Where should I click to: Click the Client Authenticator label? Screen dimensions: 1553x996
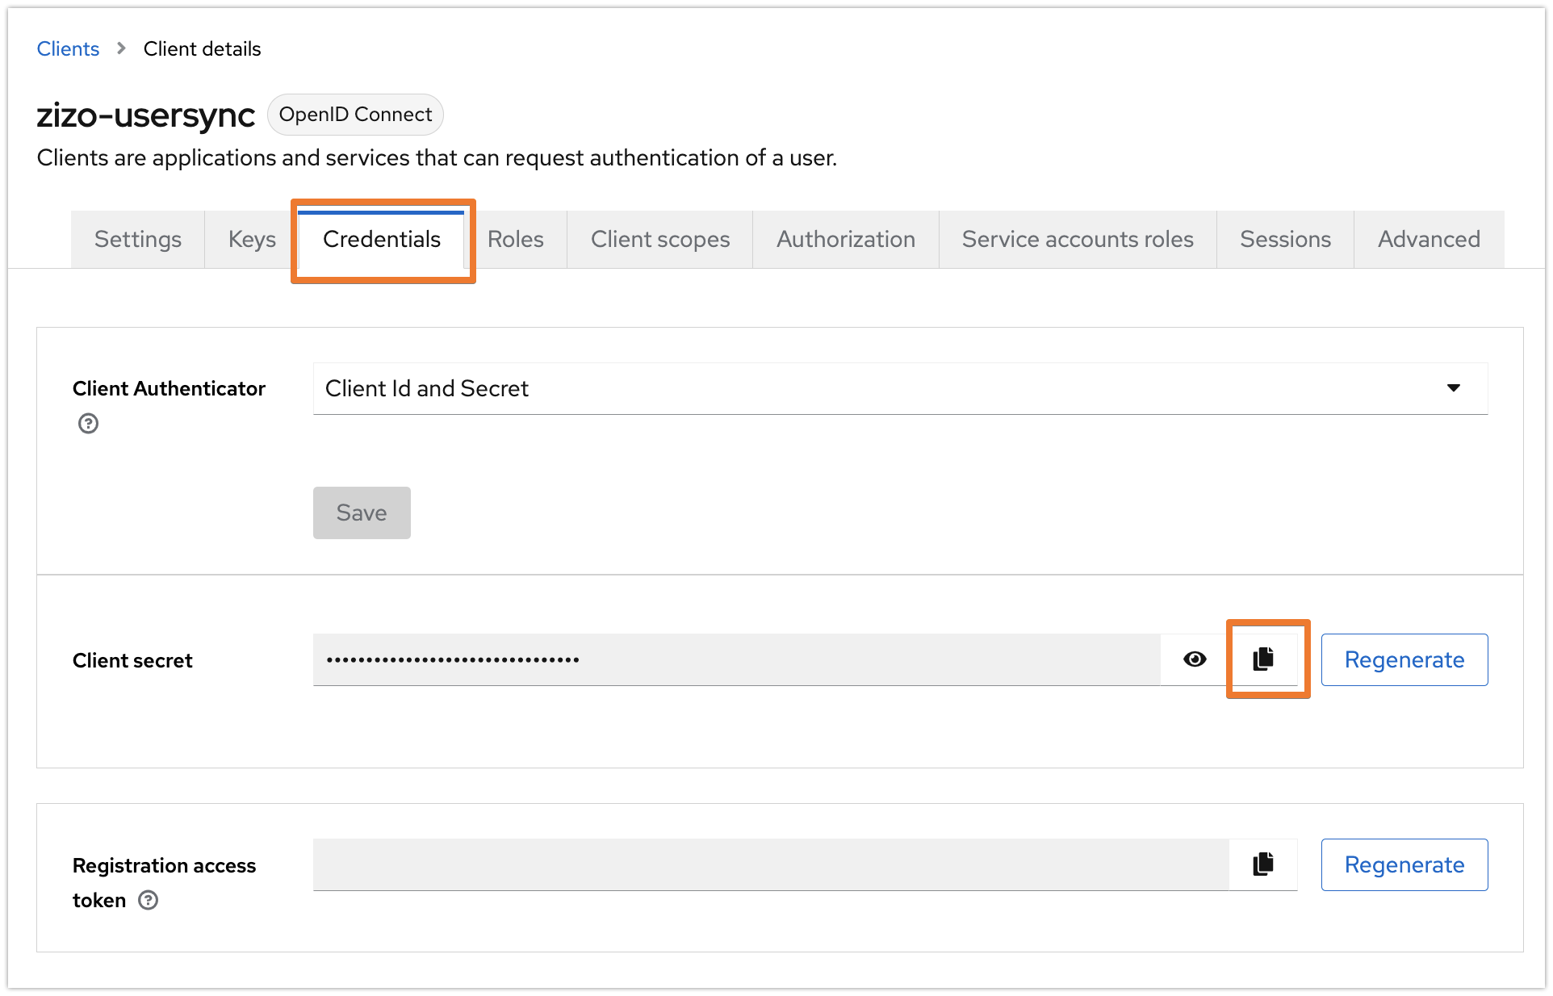click(169, 388)
